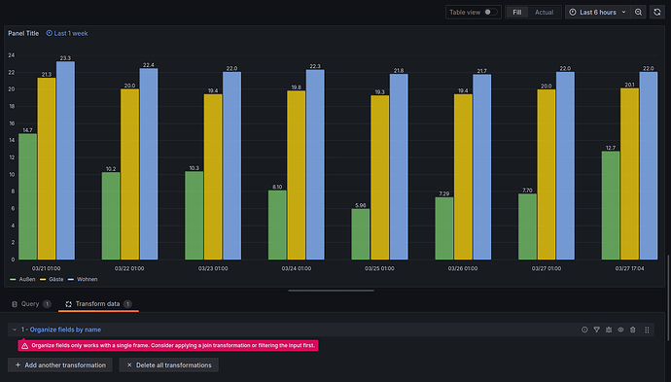Click the drag handle on Organize fields row
Screen dimensions: 671x382
coord(647,330)
